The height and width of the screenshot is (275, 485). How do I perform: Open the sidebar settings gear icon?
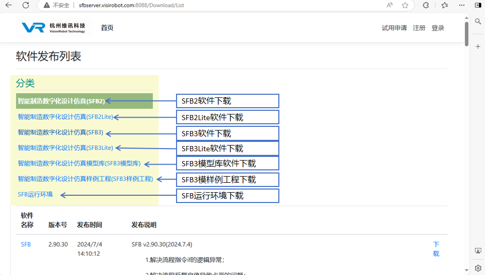478,268
